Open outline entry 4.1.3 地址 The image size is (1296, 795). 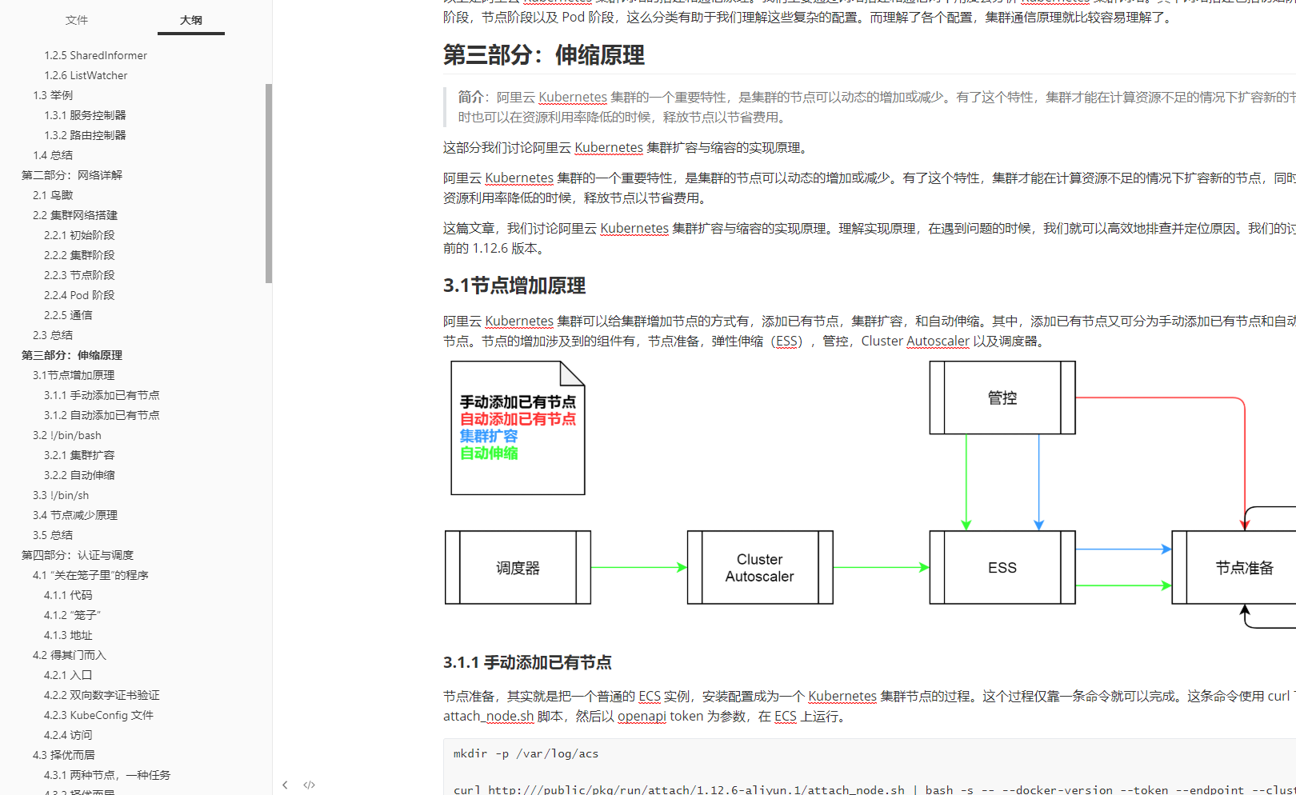point(68,635)
